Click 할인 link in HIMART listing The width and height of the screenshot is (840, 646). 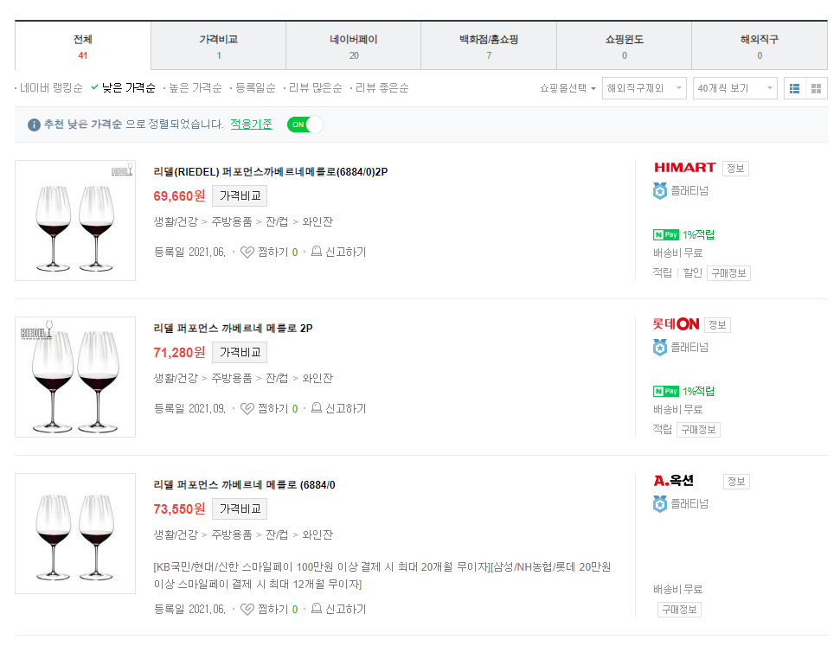coord(693,272)
